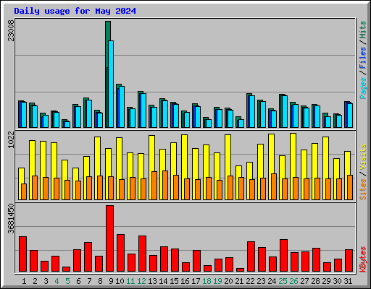Select the day 14 orange sites bar
This screenshot has height=289, width=371.
(x=165, y=185)
